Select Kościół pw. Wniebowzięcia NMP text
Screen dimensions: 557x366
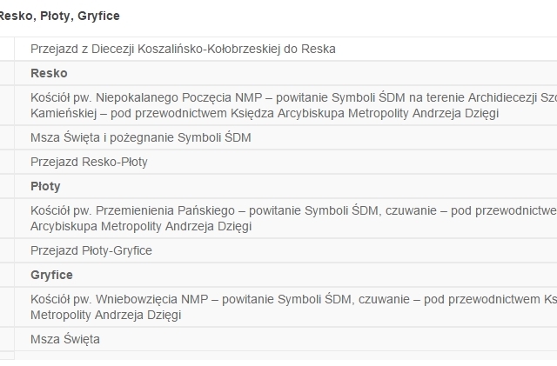pos(119,299)
